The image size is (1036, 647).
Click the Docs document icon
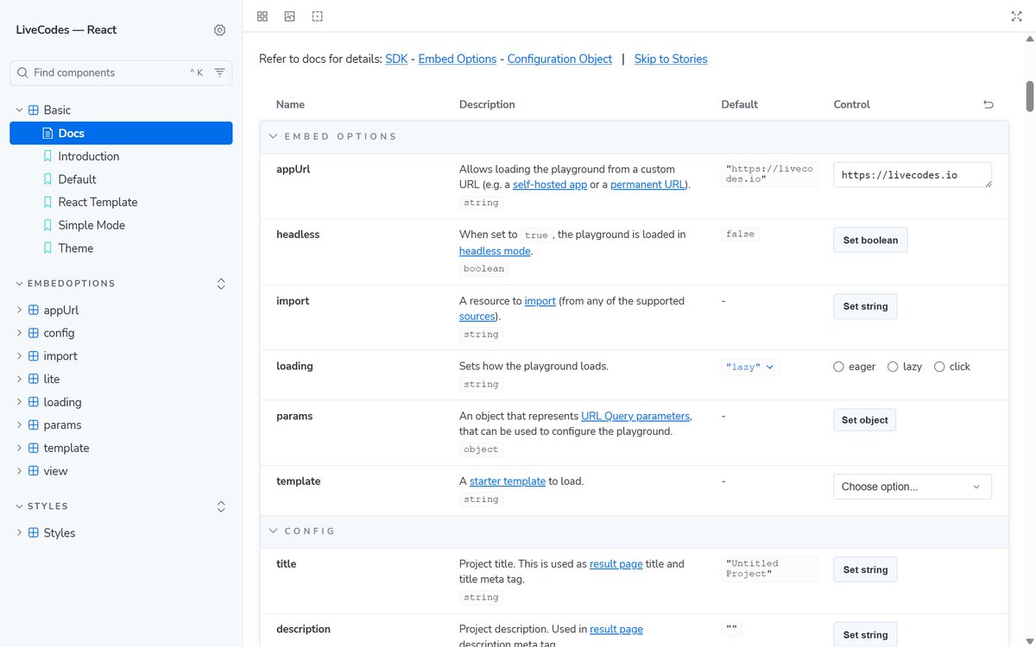point(47,133)
